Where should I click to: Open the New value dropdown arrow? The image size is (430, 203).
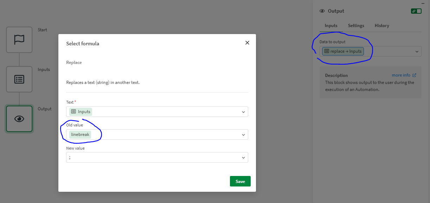pos(243,158)
